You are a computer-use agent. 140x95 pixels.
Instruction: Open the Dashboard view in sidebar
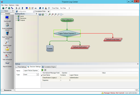(7, 19)
